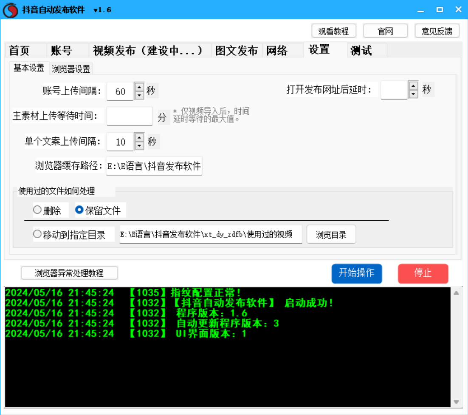Viewport: 468px width, 415px height.
Task: Decrease 单个文案上传间隔 with down arrow
Action: point(139,146)
